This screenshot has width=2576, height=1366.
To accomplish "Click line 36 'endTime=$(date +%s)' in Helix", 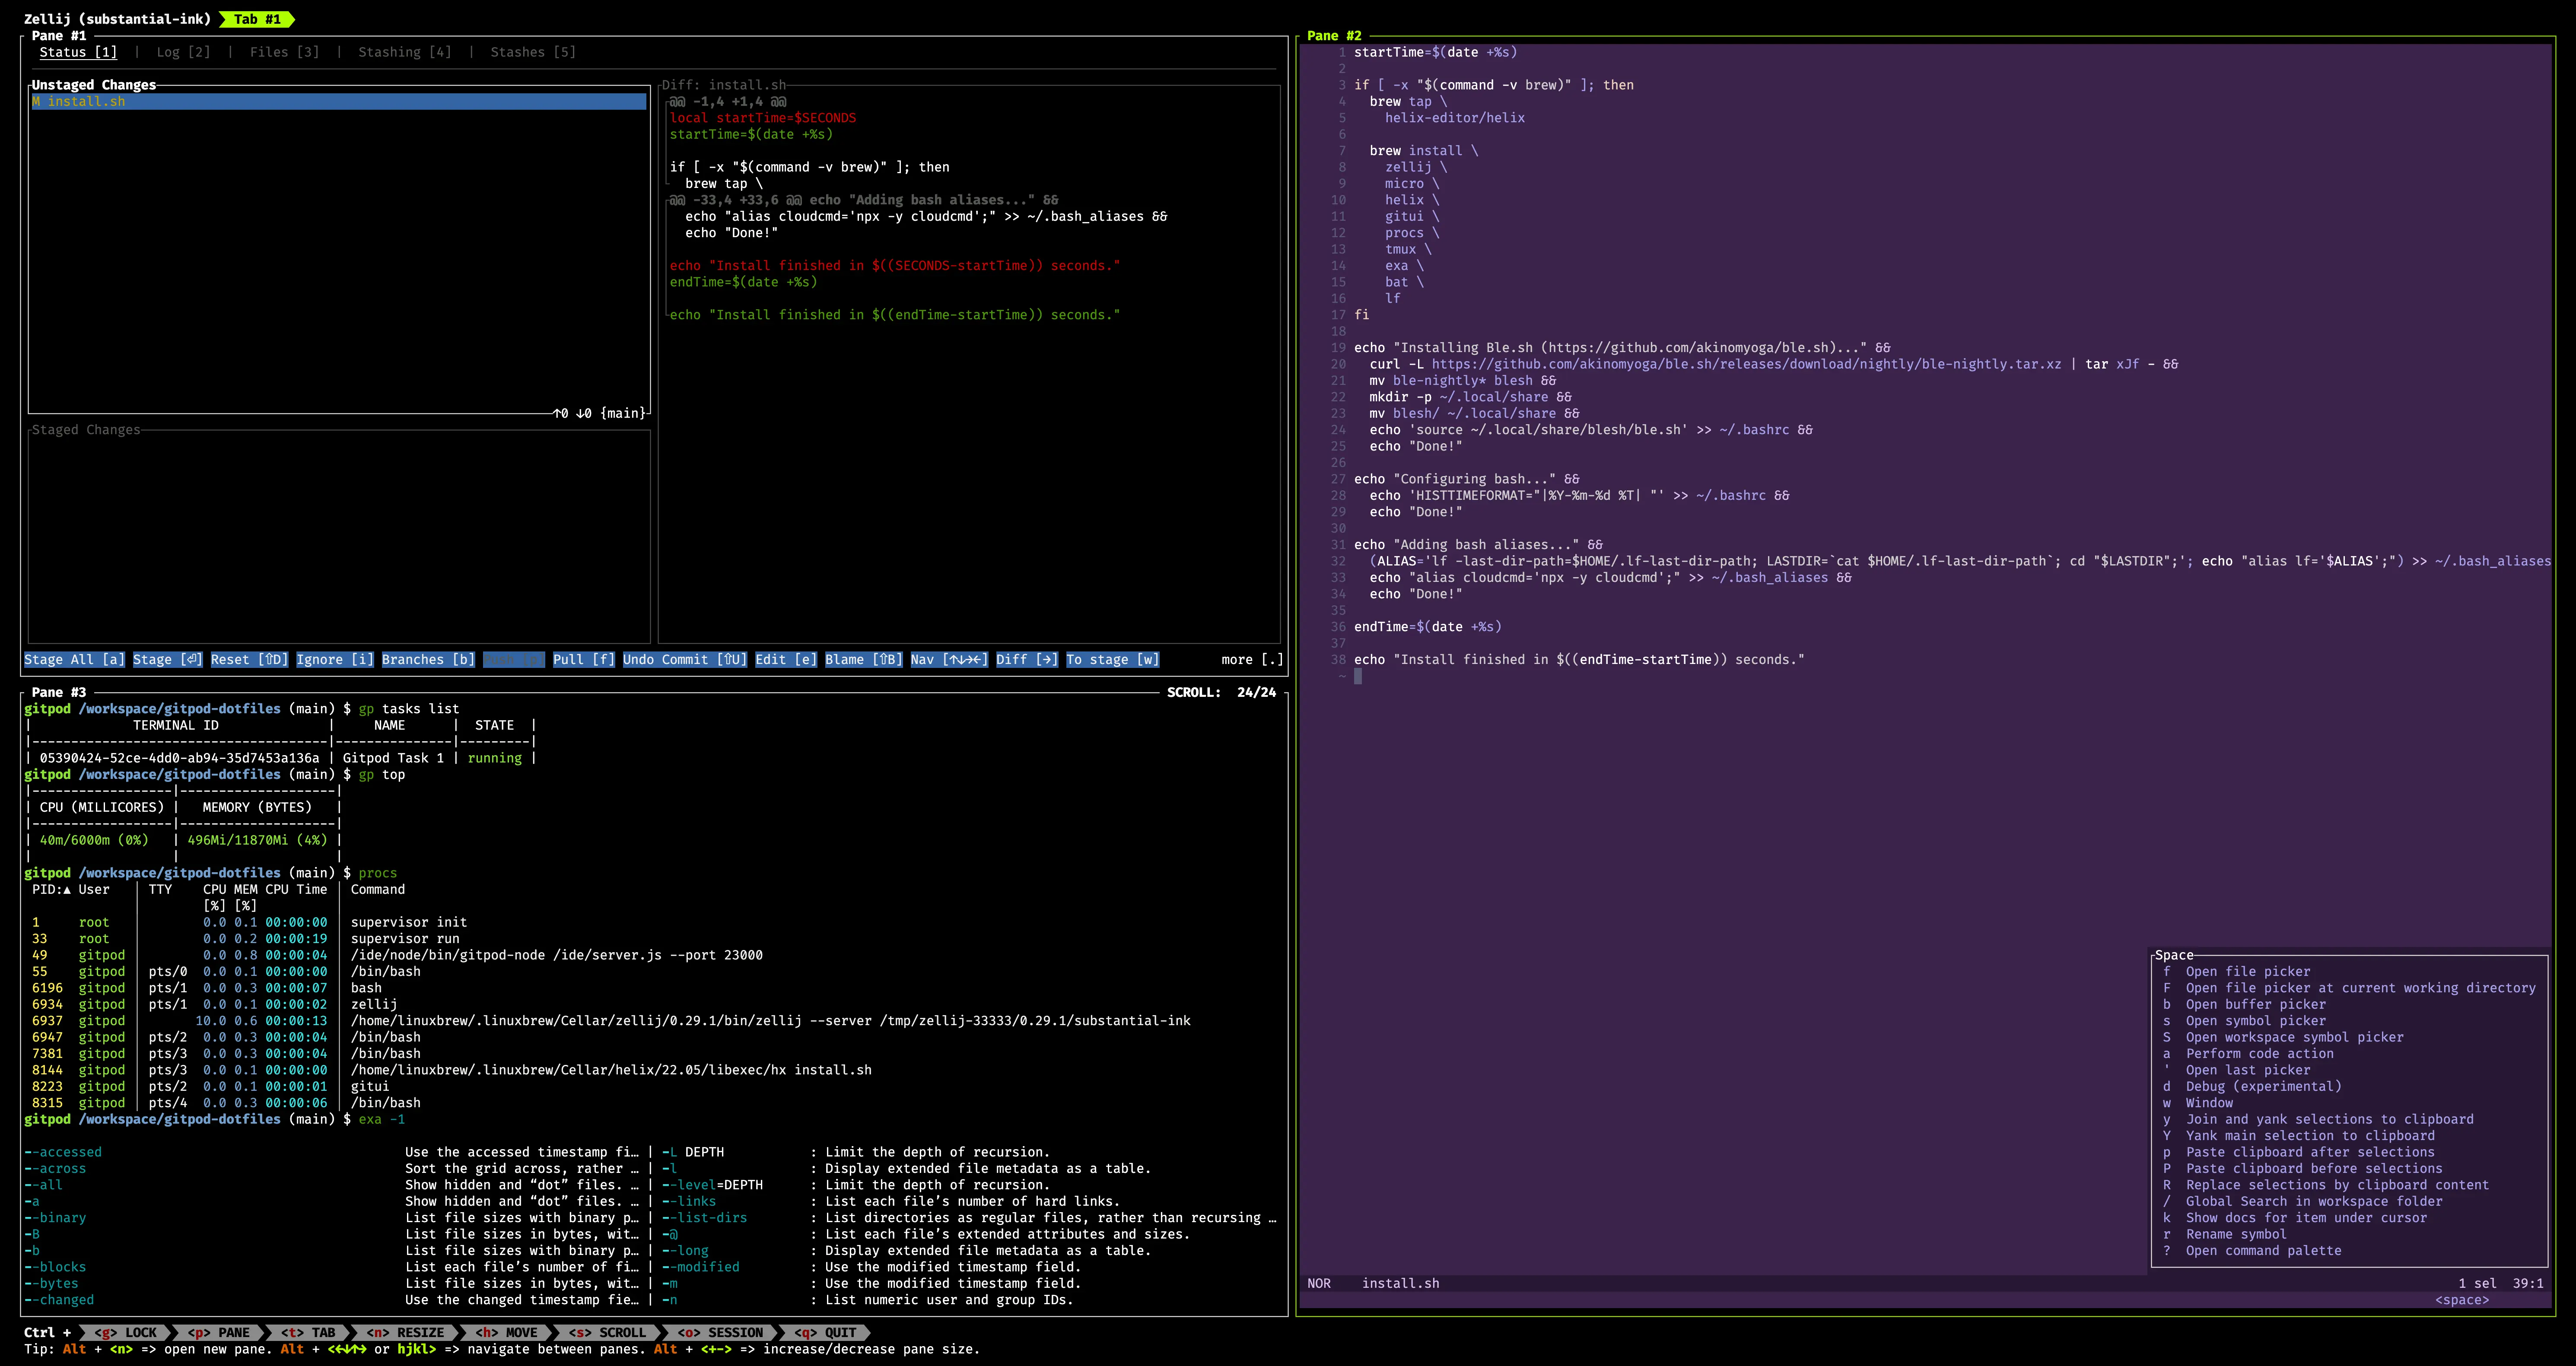I will point(1428,626).
